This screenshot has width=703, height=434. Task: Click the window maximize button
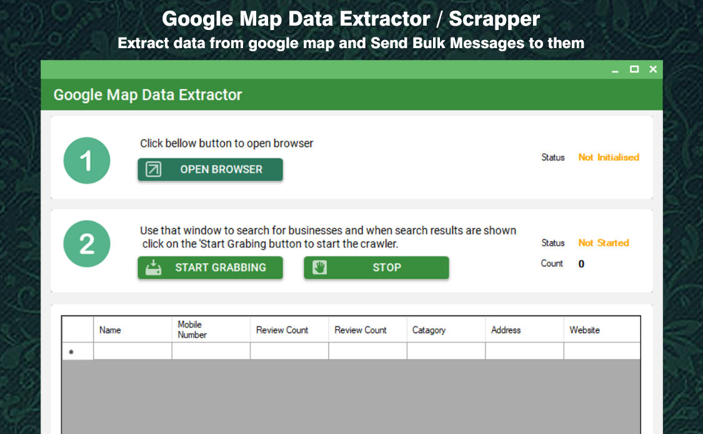click(634, 69)
